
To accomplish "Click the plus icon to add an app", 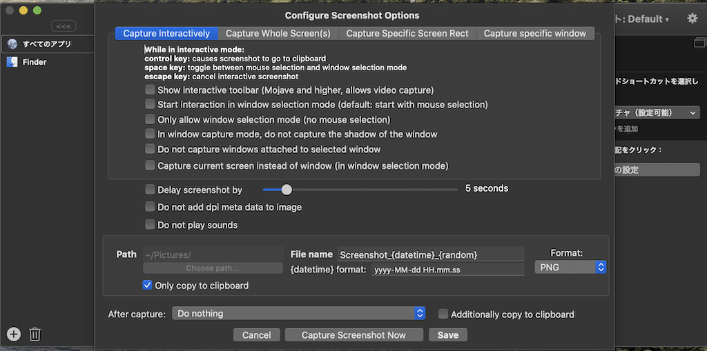I will 14,334.
